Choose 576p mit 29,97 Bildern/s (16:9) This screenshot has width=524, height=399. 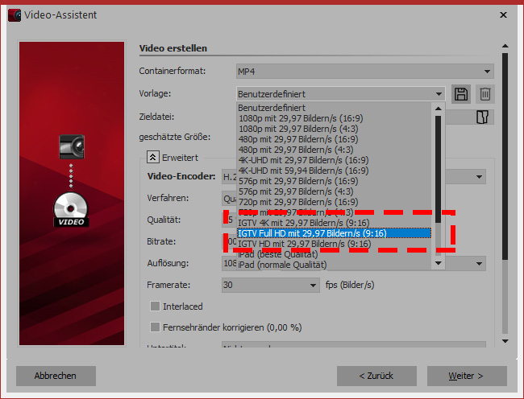(x=335, y=181)
